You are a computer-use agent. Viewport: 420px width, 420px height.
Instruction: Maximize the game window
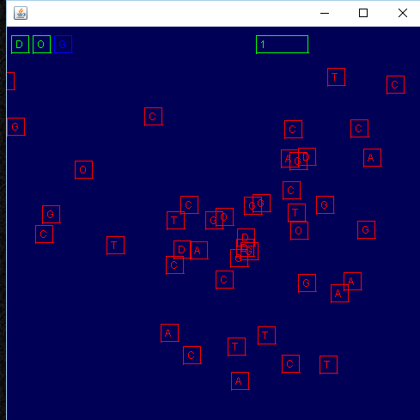click(x=363, y=13)
